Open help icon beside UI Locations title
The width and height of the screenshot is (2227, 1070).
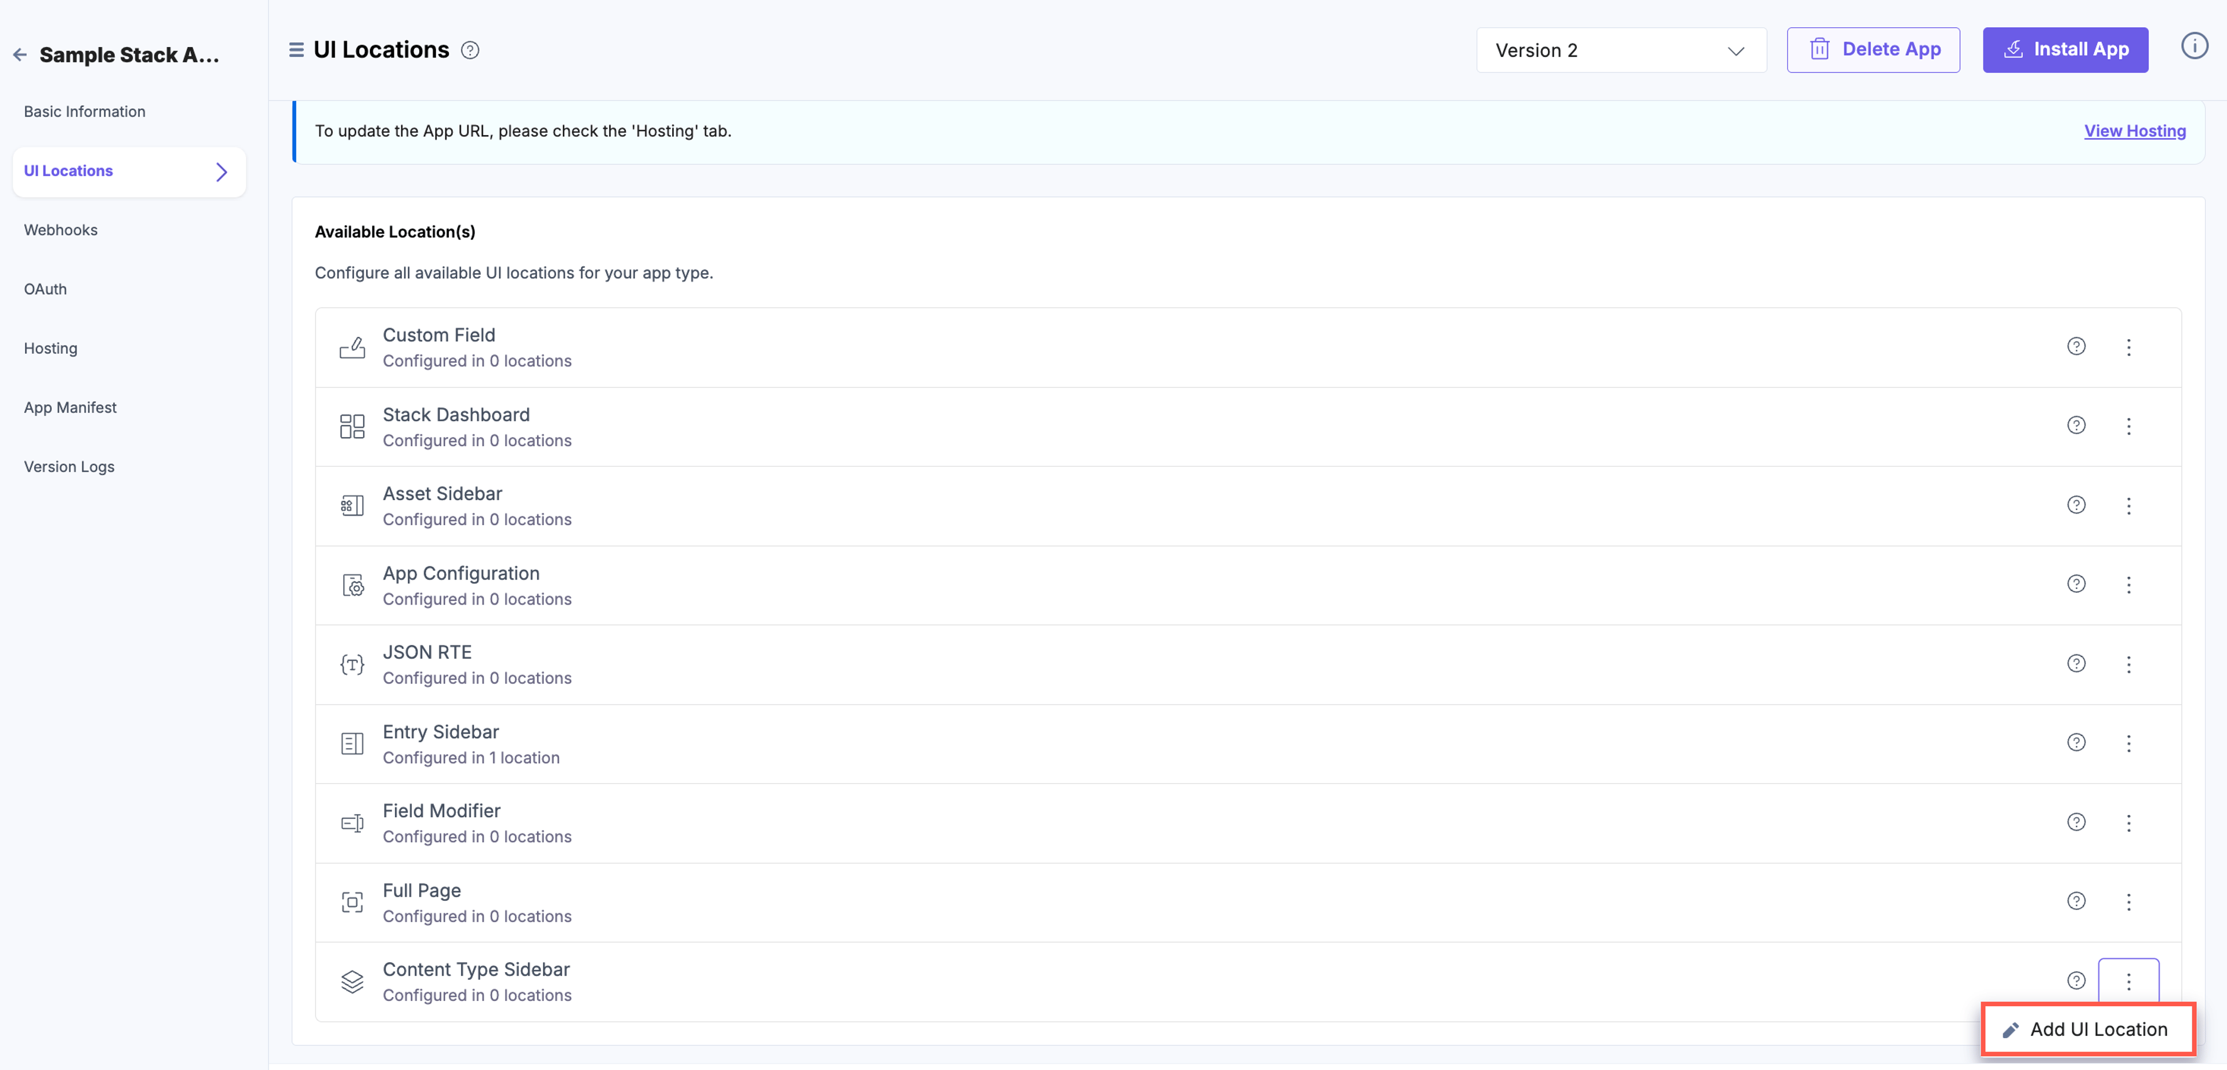(x=470, y=50)
